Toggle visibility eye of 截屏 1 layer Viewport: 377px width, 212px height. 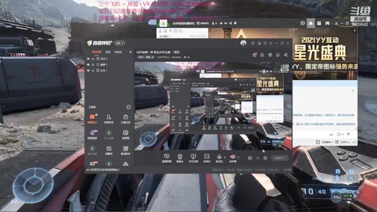point(88,65)
